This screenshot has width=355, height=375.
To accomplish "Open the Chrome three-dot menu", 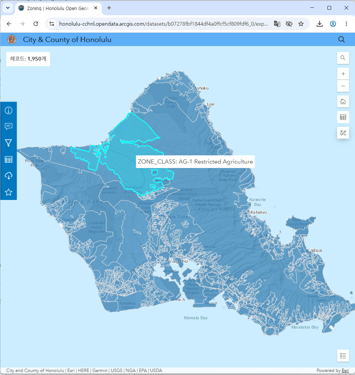I will pos(346,24).
